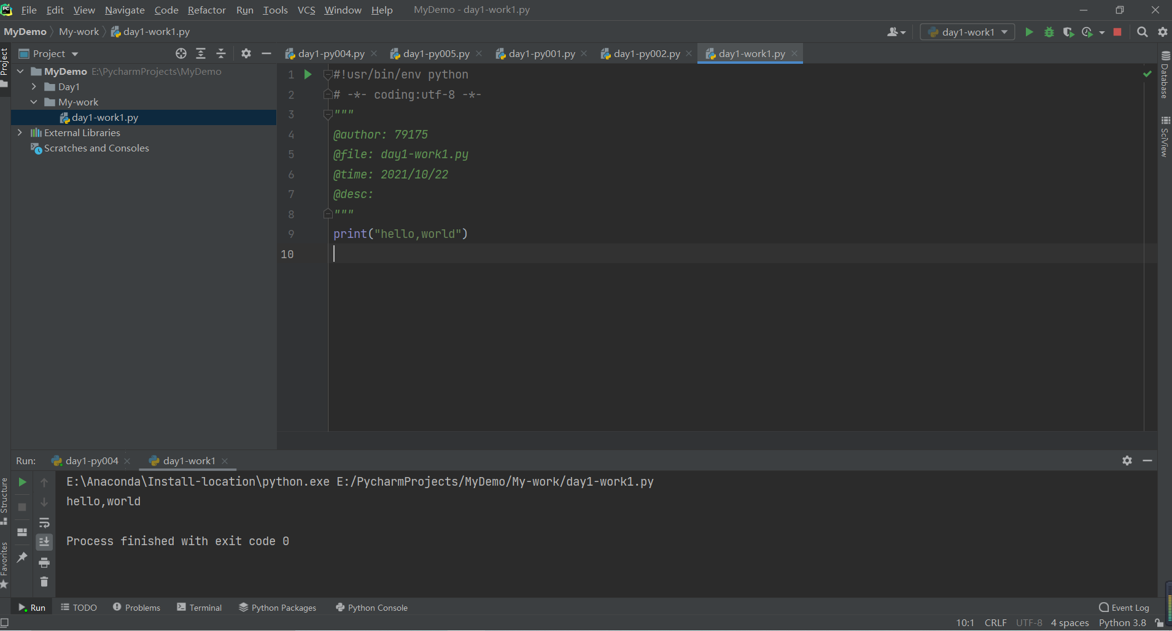The image size is (1172, 631).
Task: Toggle soft-wrap in Run console
Action: coord(44,523)
